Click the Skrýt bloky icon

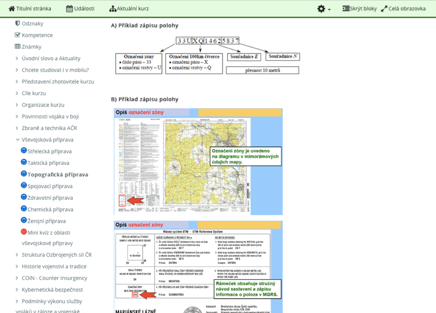pyautogui.click(x=346, y=9)
